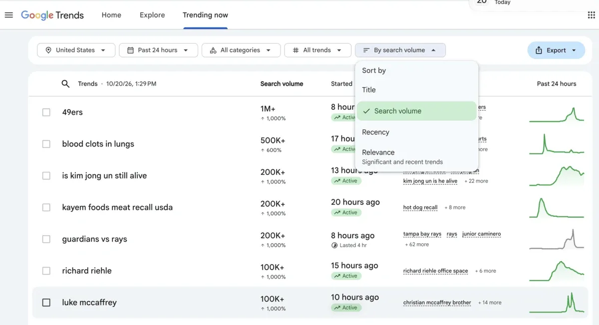599x325 pixels.
Task: Open the 49ers trend title
Action: tap(72, 113)
